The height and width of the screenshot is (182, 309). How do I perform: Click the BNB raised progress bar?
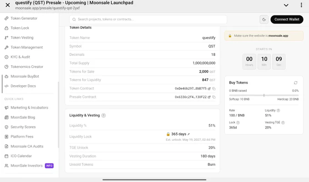(264, 95)
